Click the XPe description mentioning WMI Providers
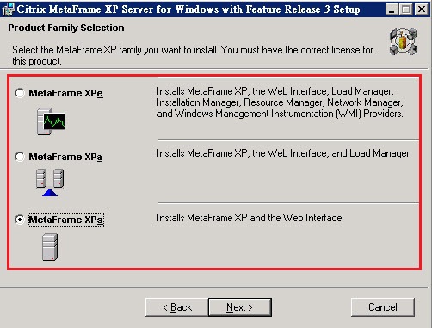Screen dimensions: 432x328 [280, 102]
